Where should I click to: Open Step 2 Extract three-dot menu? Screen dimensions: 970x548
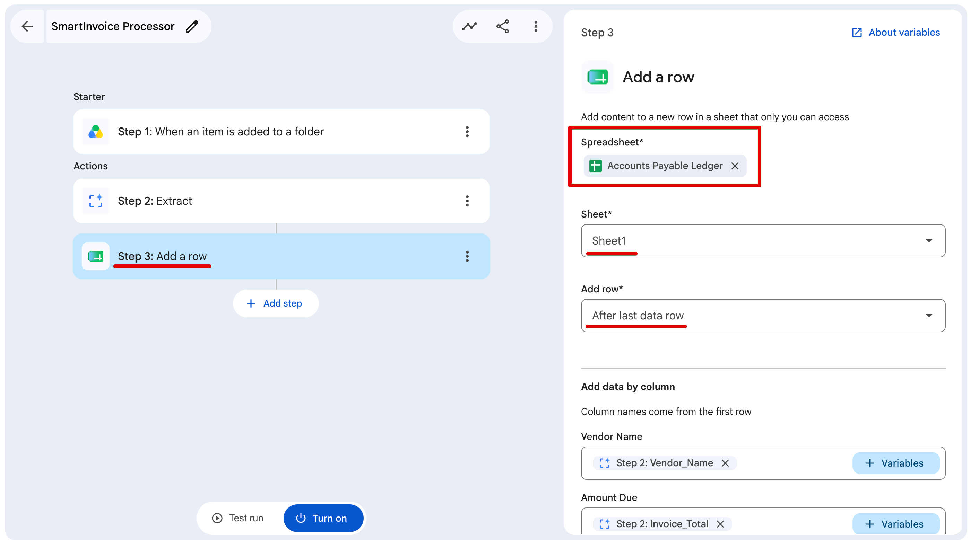467,201
